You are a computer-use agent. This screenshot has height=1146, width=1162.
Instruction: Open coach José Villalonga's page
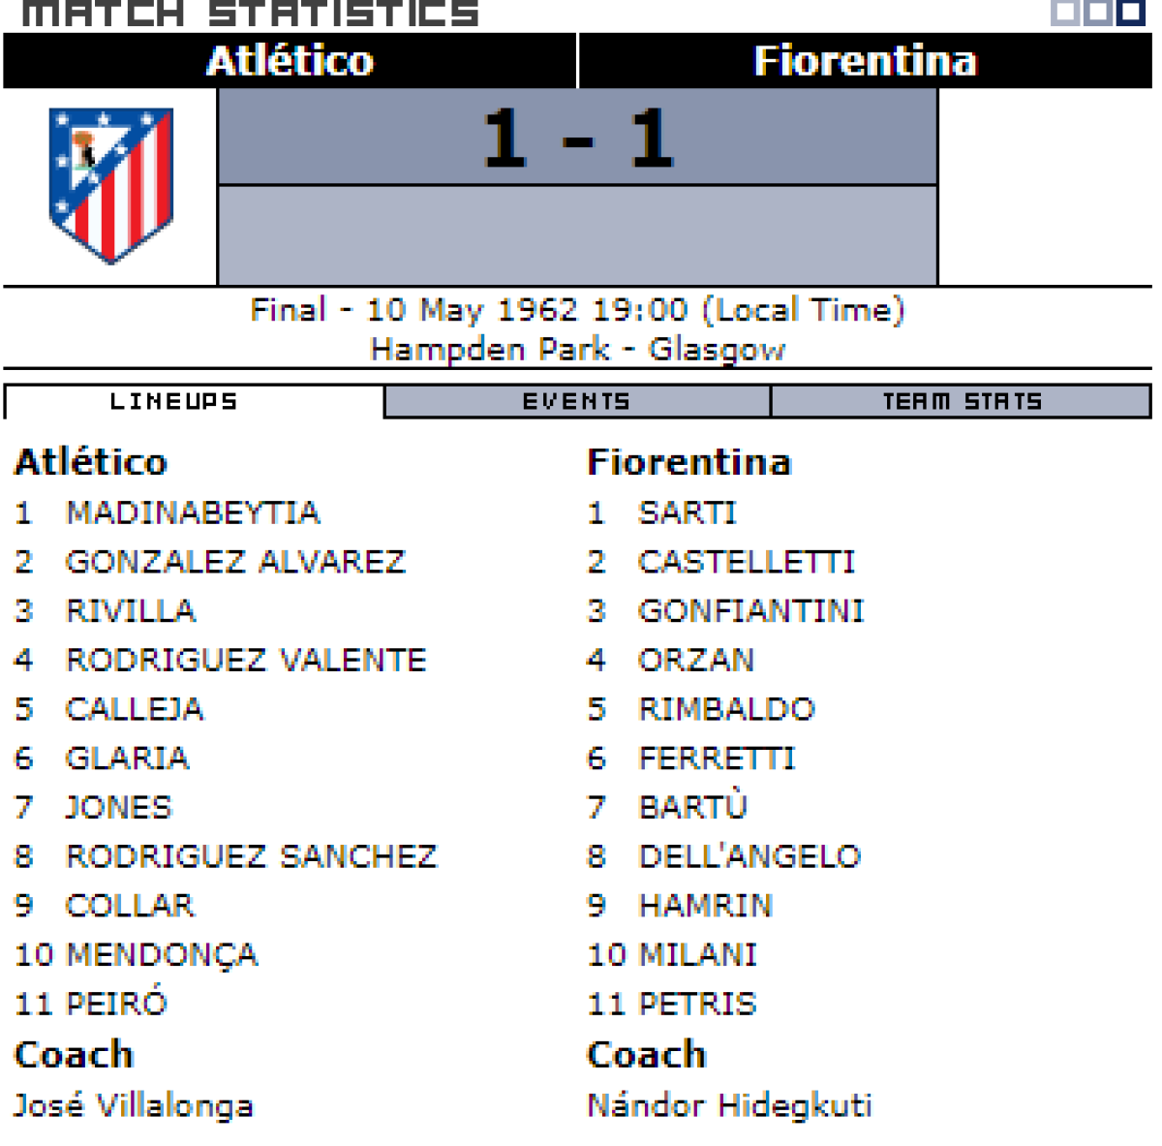134,1105
